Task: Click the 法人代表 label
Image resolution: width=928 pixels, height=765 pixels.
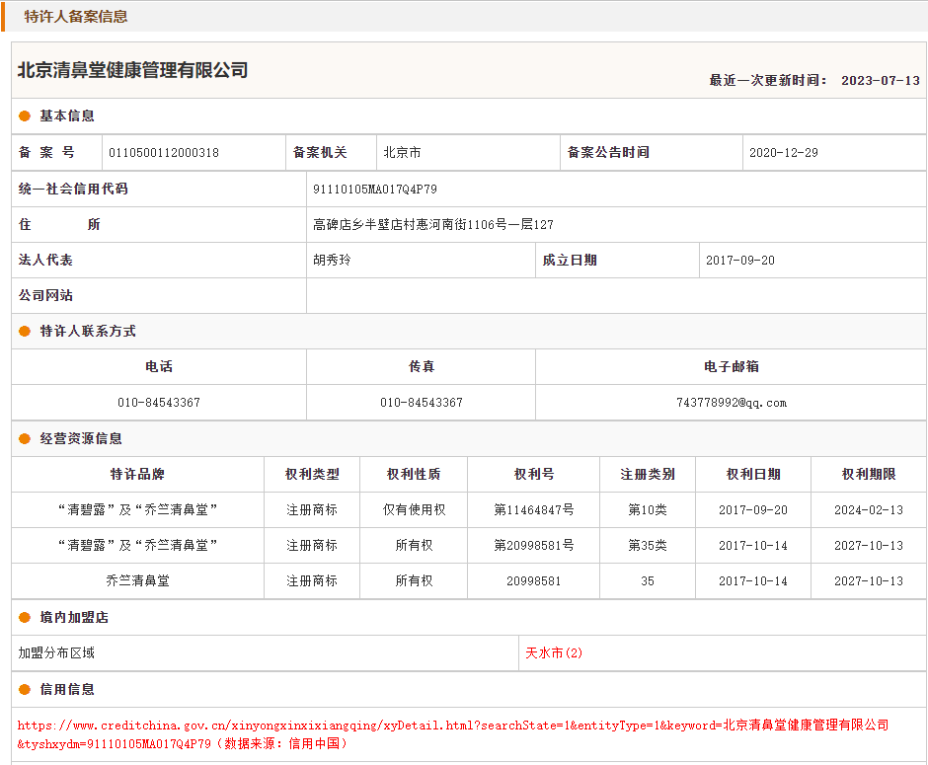Action: (x=45, y=261)
